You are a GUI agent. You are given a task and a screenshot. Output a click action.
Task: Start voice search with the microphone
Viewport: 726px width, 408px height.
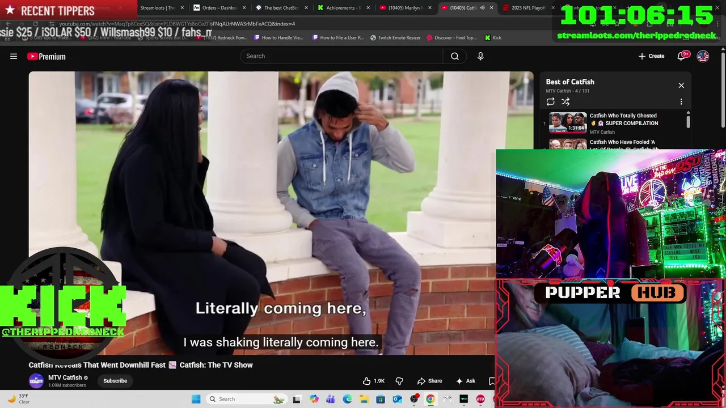(x=480, y=56)
